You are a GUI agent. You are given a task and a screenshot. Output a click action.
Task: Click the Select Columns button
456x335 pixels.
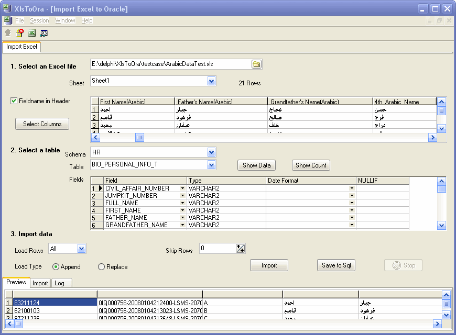(42, 124)
